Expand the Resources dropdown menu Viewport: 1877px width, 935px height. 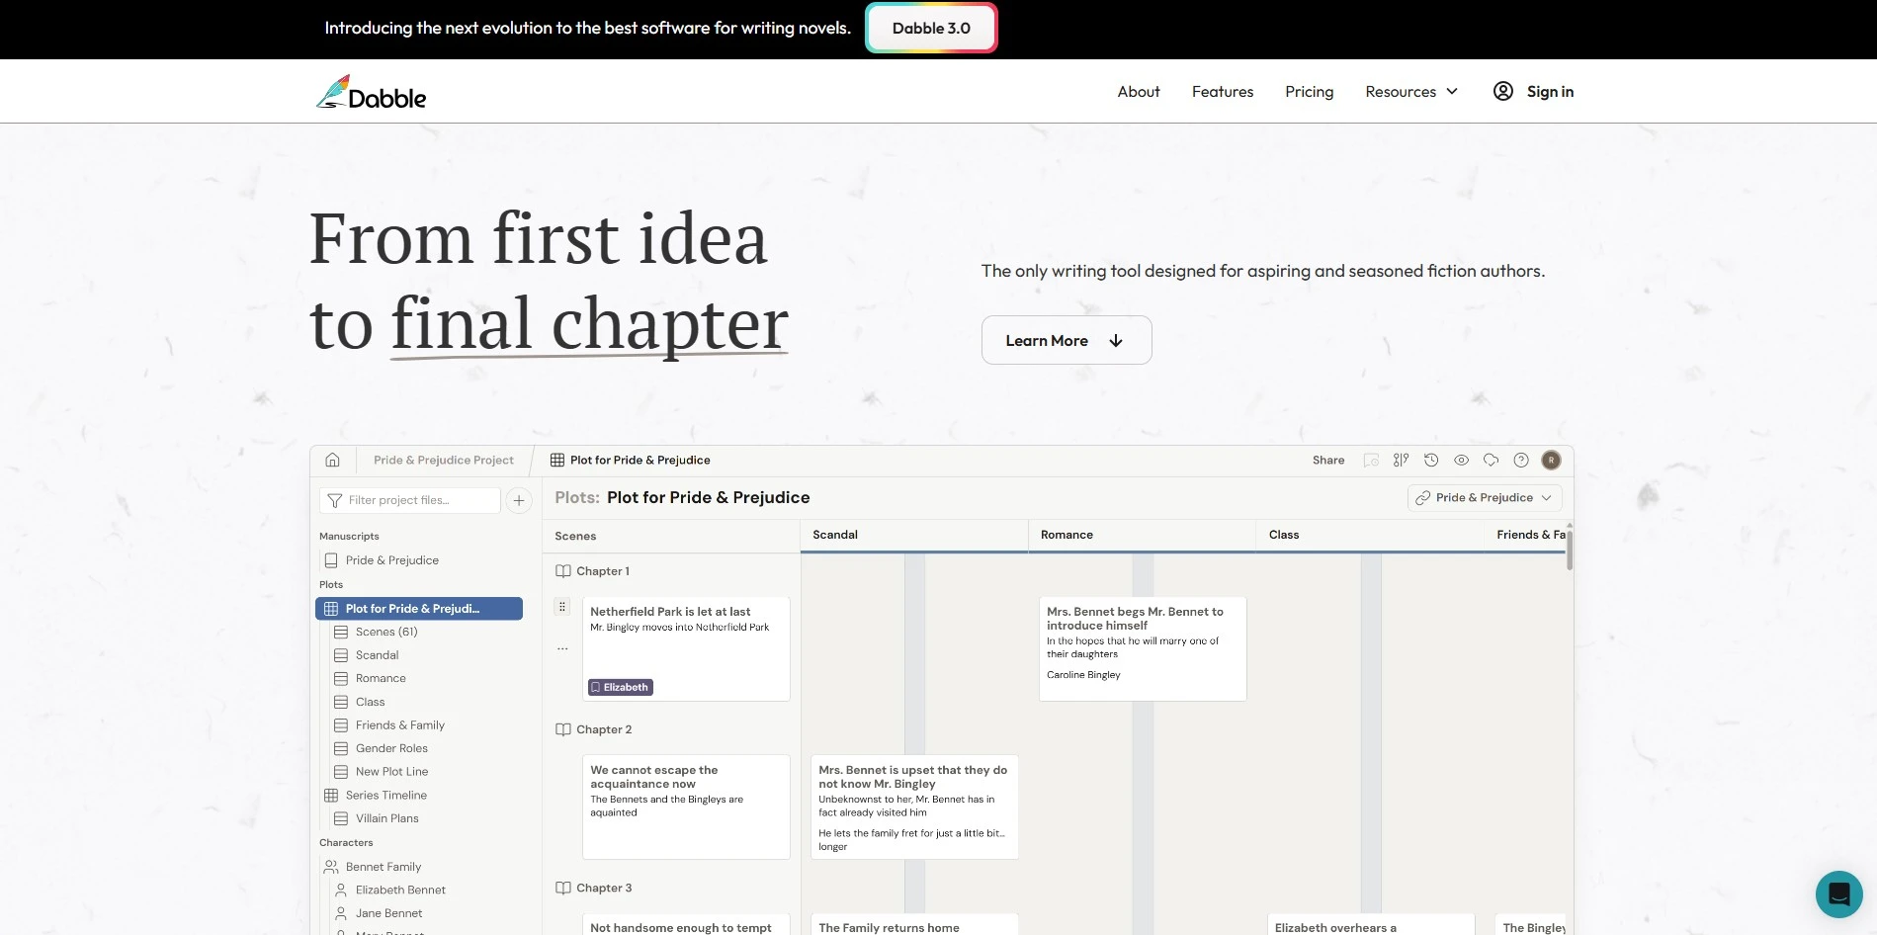click(1411, 91)
